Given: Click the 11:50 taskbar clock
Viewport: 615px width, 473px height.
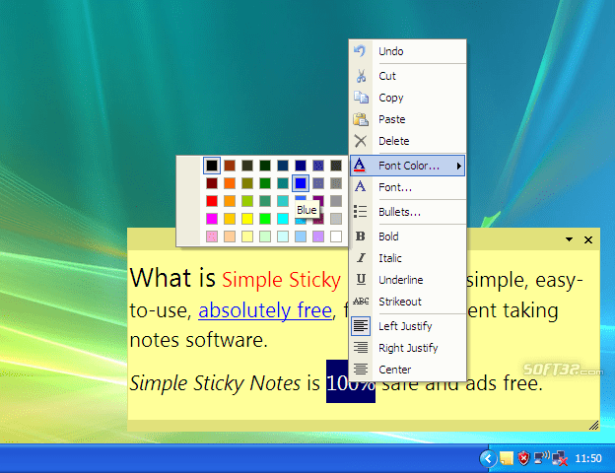Looking at the screenshot, I should click(x=588, y=458).
